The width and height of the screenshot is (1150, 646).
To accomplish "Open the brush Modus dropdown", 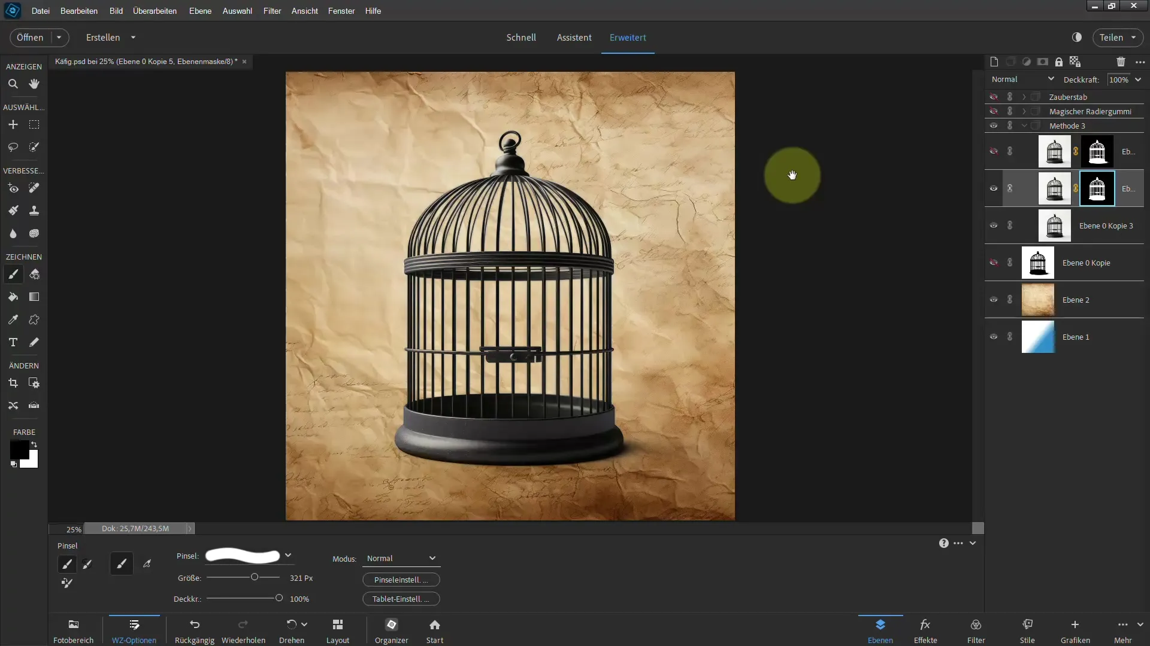I will coord(401,558).
